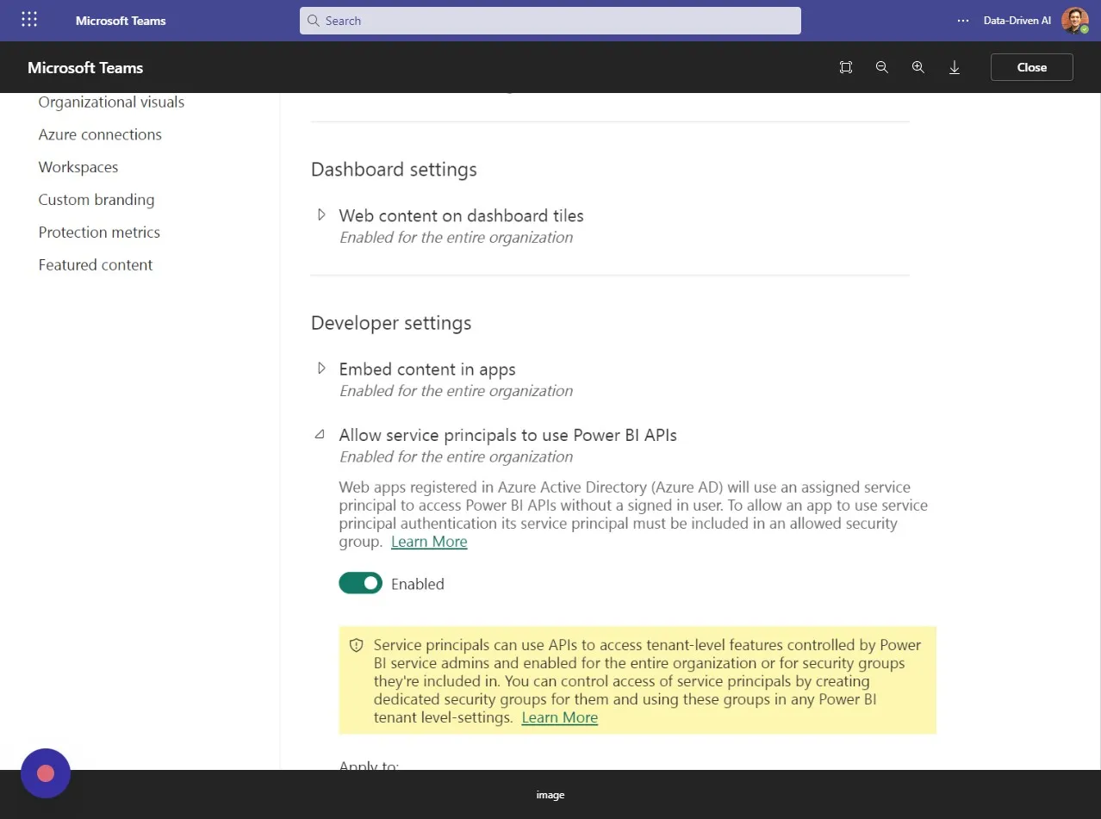Click the shield icon in yellow notice

point(356,645)
